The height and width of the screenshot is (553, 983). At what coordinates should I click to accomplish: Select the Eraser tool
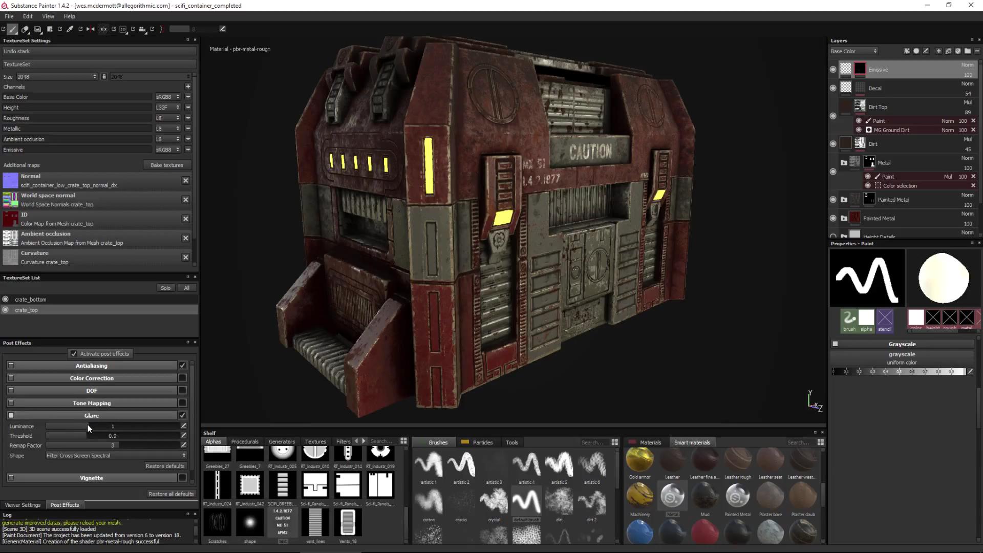[25, 29]
